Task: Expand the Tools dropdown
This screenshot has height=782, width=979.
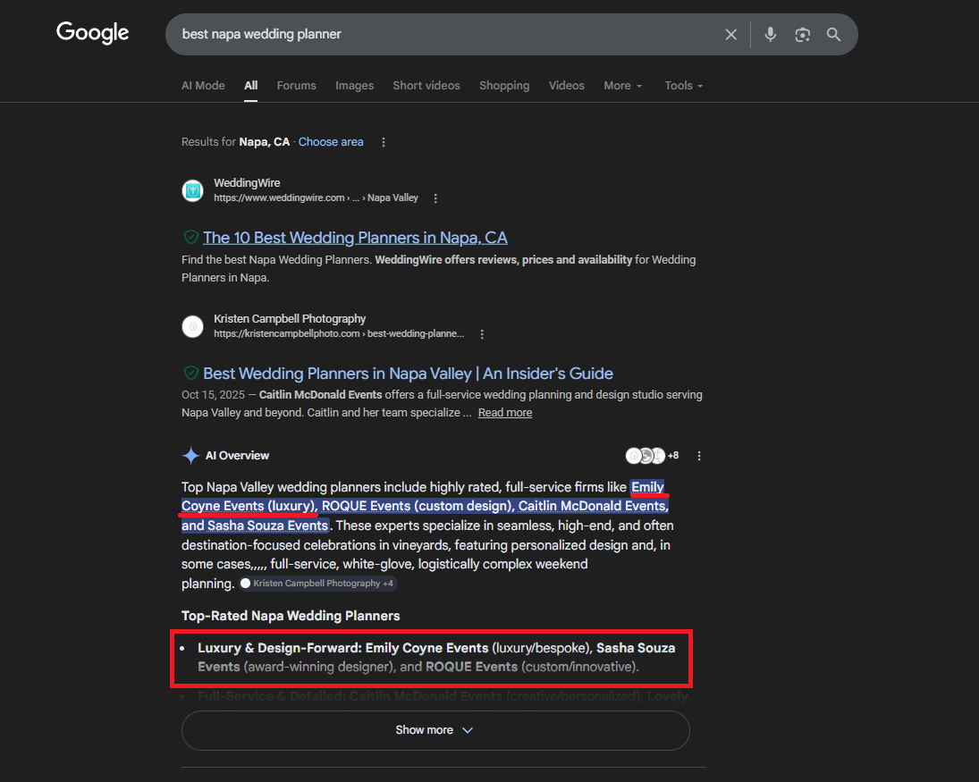Action: (x=684, y=86)
